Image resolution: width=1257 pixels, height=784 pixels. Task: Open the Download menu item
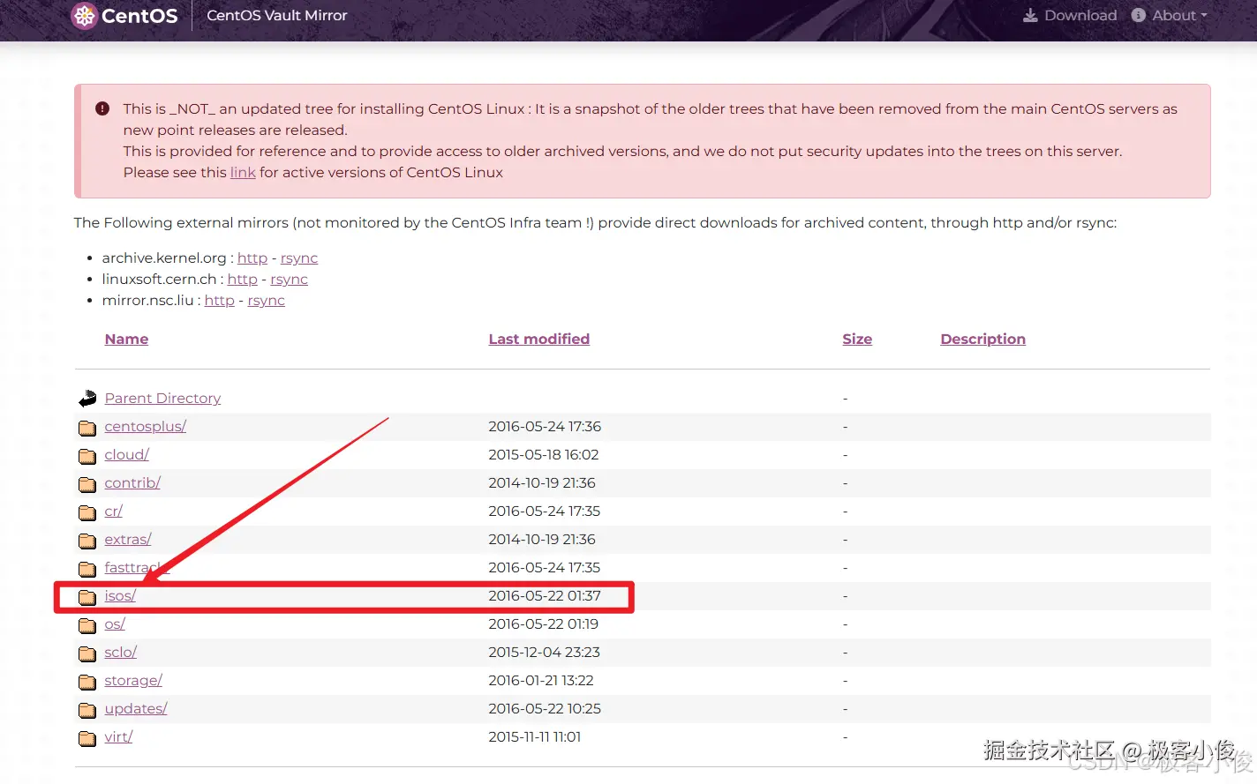1070,15
